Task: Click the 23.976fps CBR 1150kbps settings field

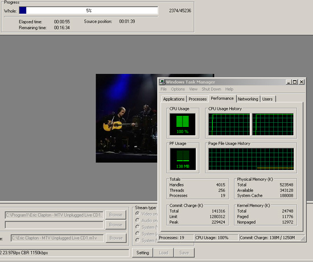Action: click(x=64, y=253)
